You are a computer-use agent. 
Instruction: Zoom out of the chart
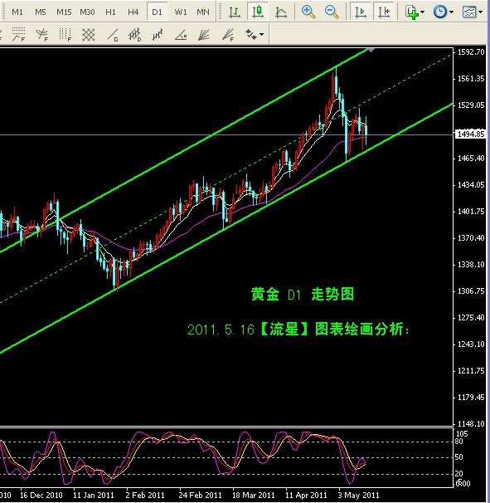(x=331, y=12)
